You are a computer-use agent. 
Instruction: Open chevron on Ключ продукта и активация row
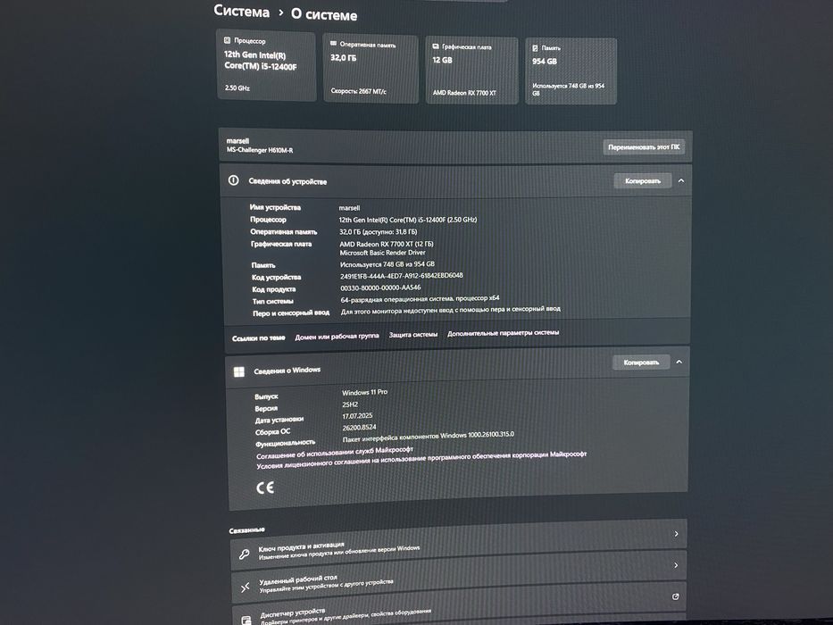pyautogui.click(x=676, y=534)
